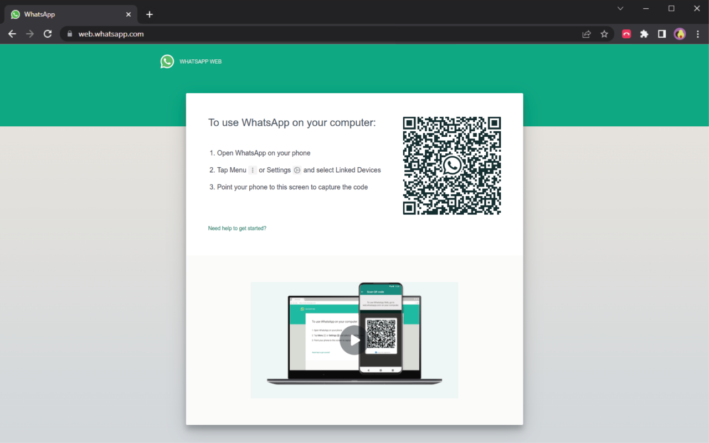Click the QR code image
709x443 pixels.
coord(452,166)
